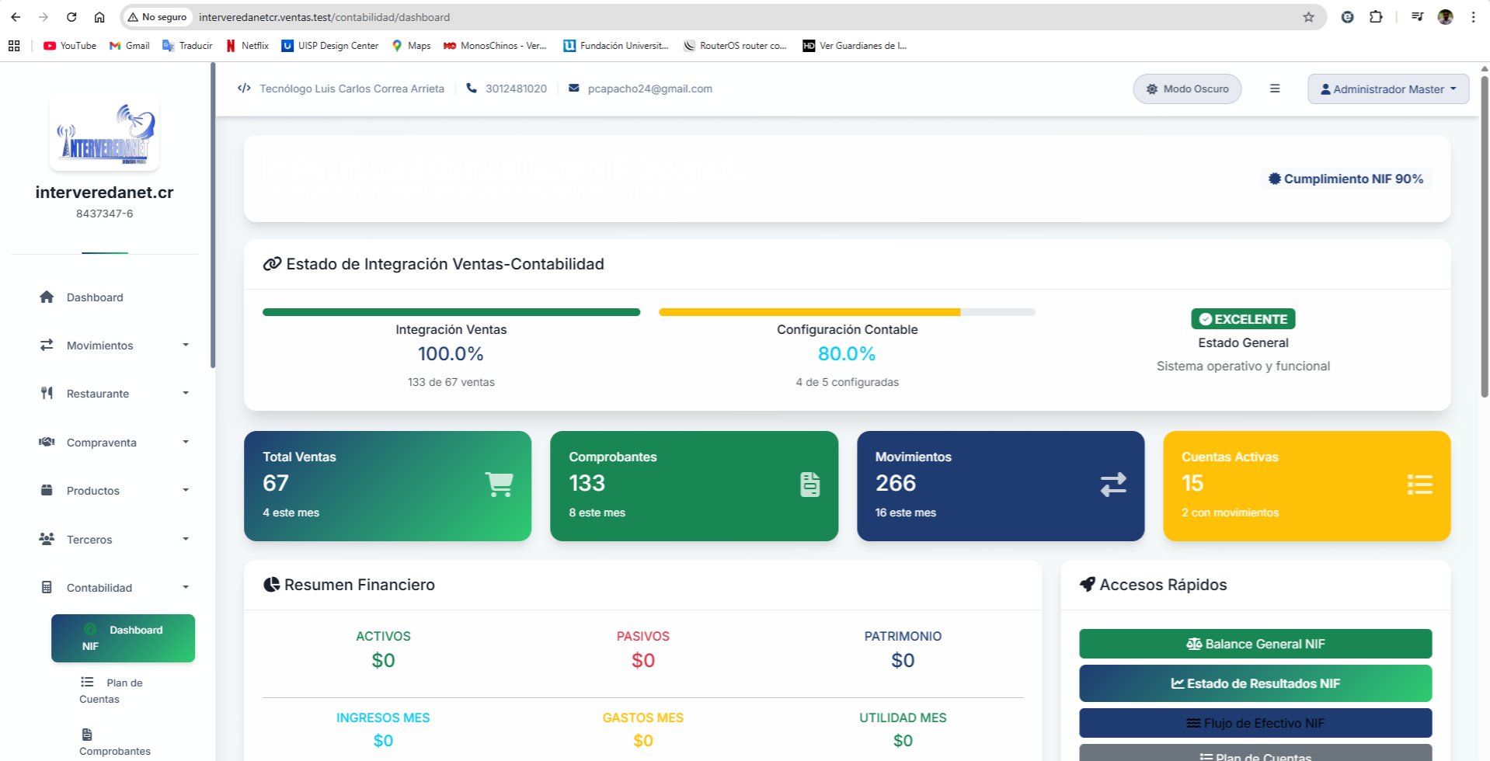Open the Administrador Master dropdown
This screenshot has width=1490, height=761.
pyautogui.click(x=1388, y=89)
